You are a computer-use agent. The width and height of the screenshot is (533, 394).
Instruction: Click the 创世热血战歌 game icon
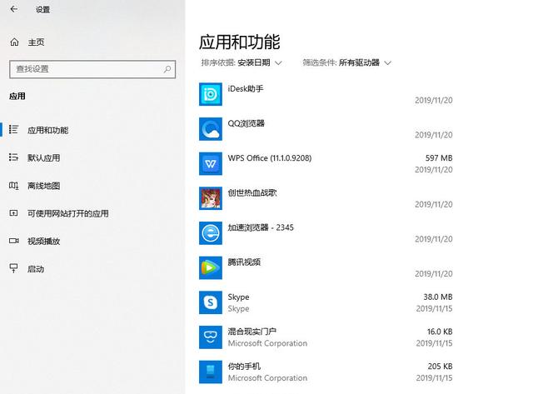pyautogui.click(x=211, y=198)
